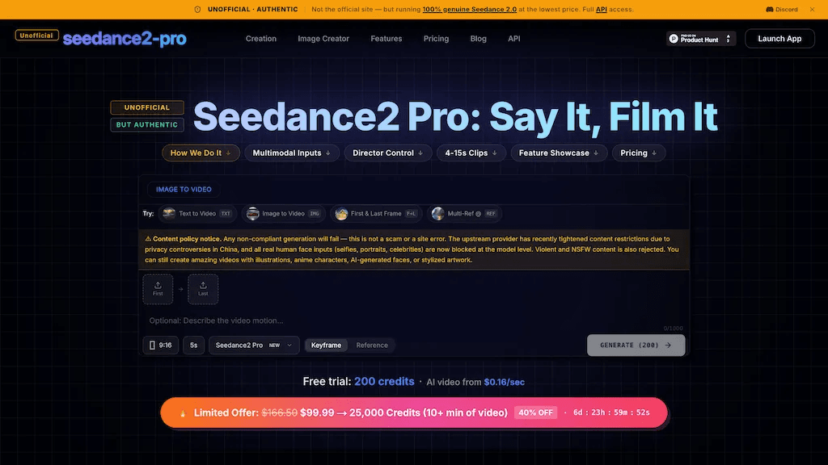Image resolution: width=828 pixels, height=465 pixels.
Task: Click the seedance2-pro logo
Action: tap(125, 39)
